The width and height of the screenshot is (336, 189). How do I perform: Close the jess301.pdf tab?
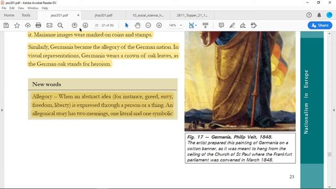pyautogui.click(x=78, y=15)
